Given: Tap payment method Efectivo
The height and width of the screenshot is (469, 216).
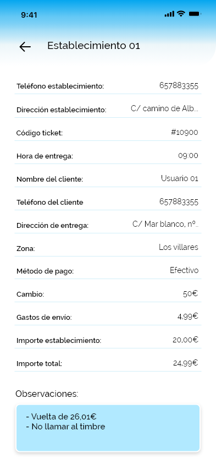Looking at the screenshot, I should tap(184, 270).
